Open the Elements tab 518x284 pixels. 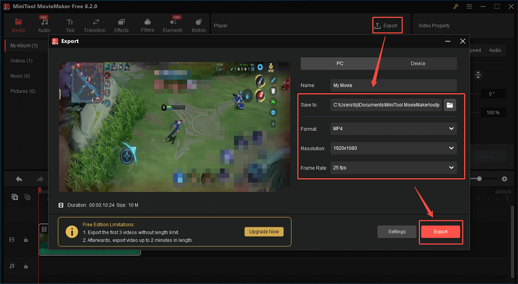click(x=173, y=26)
